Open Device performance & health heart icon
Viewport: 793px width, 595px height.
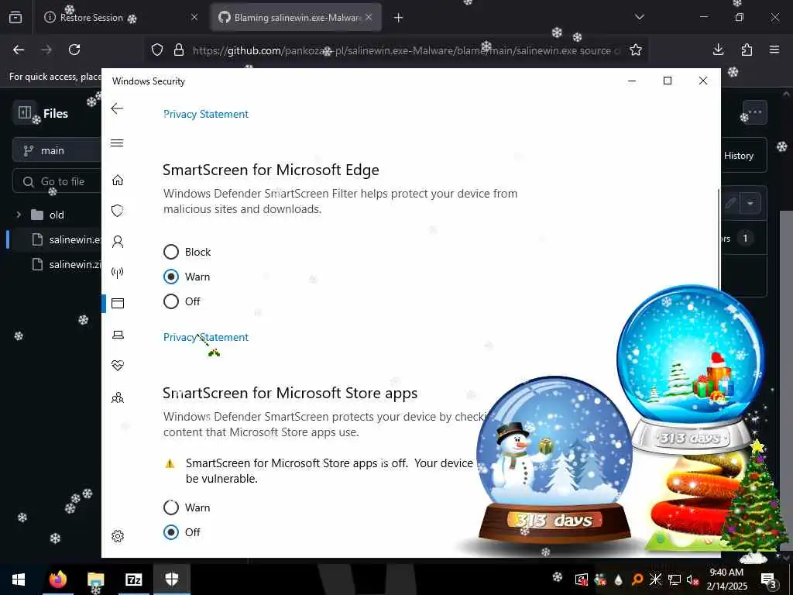point(118,366)
